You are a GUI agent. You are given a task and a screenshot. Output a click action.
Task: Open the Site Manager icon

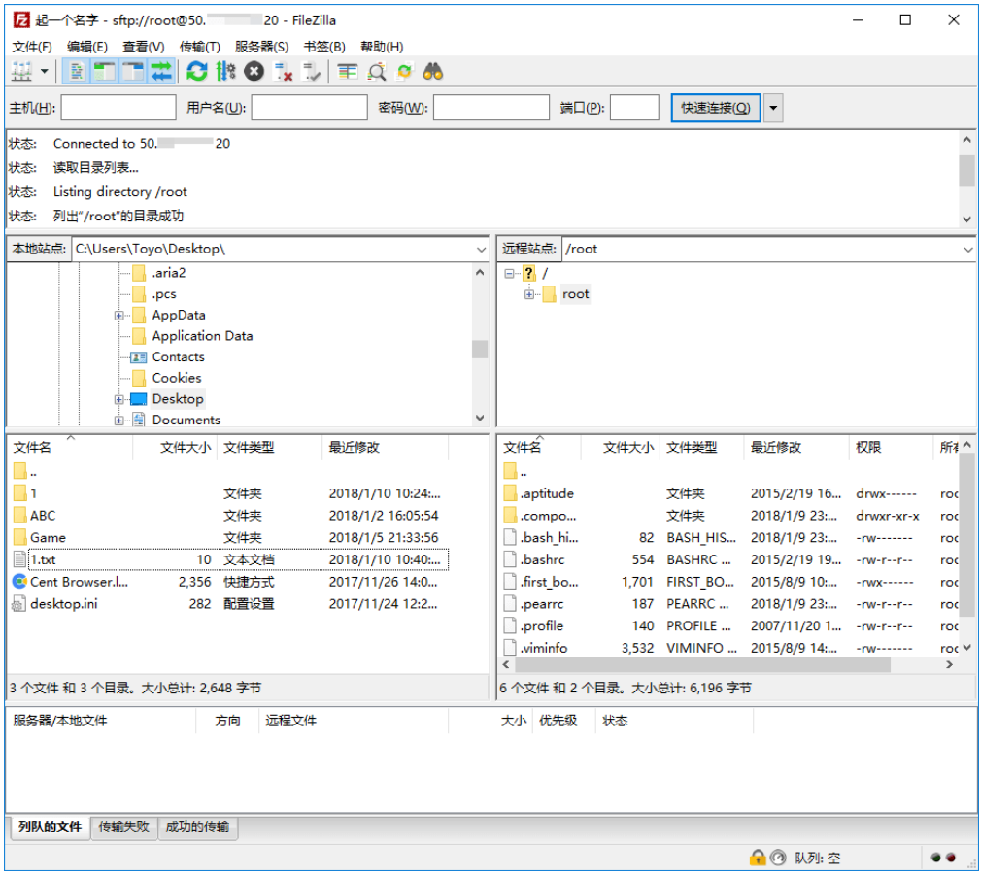click(x=21, y=72)
